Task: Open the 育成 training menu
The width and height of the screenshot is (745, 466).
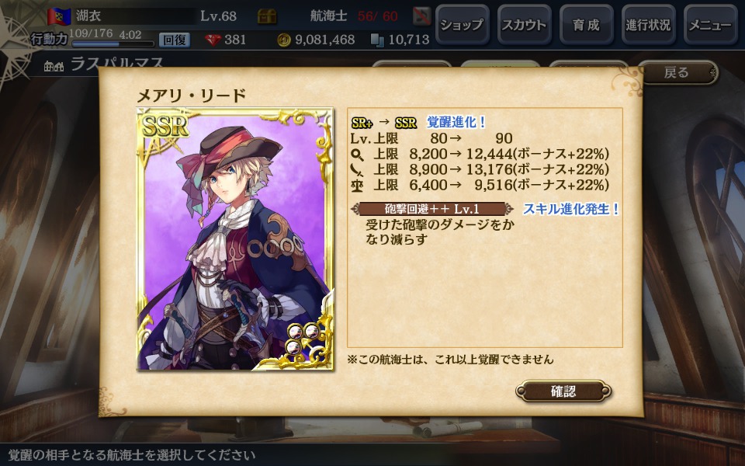Action: [587, 25]
